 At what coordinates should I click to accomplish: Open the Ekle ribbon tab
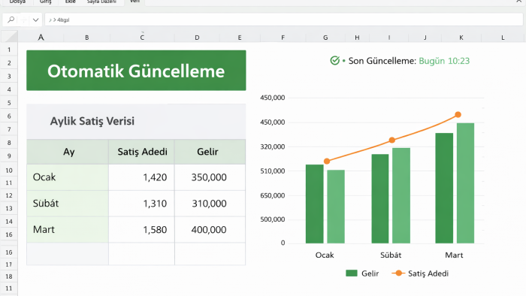pos(70,2)
